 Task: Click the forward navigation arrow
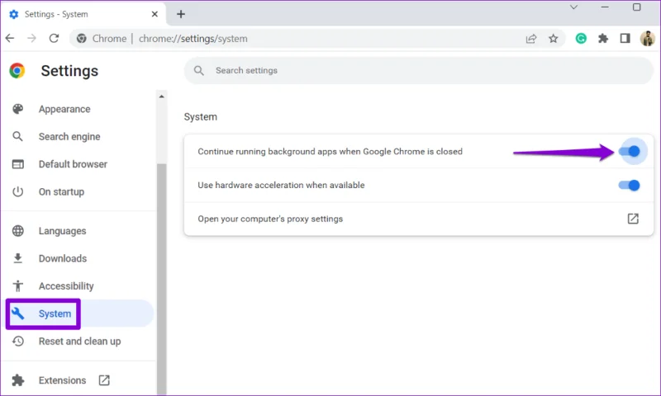click(31, 39)
